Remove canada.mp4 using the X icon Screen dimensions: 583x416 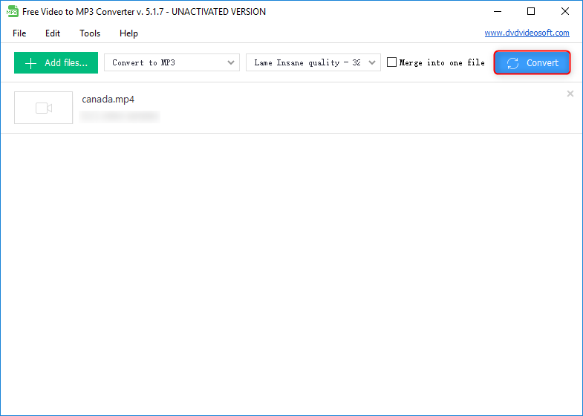click(570, 94)
